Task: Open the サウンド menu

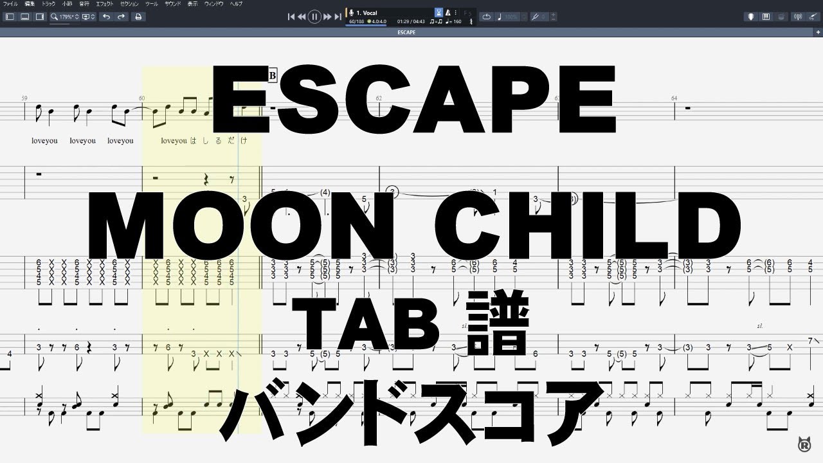Action: click(x=173, y=4)
